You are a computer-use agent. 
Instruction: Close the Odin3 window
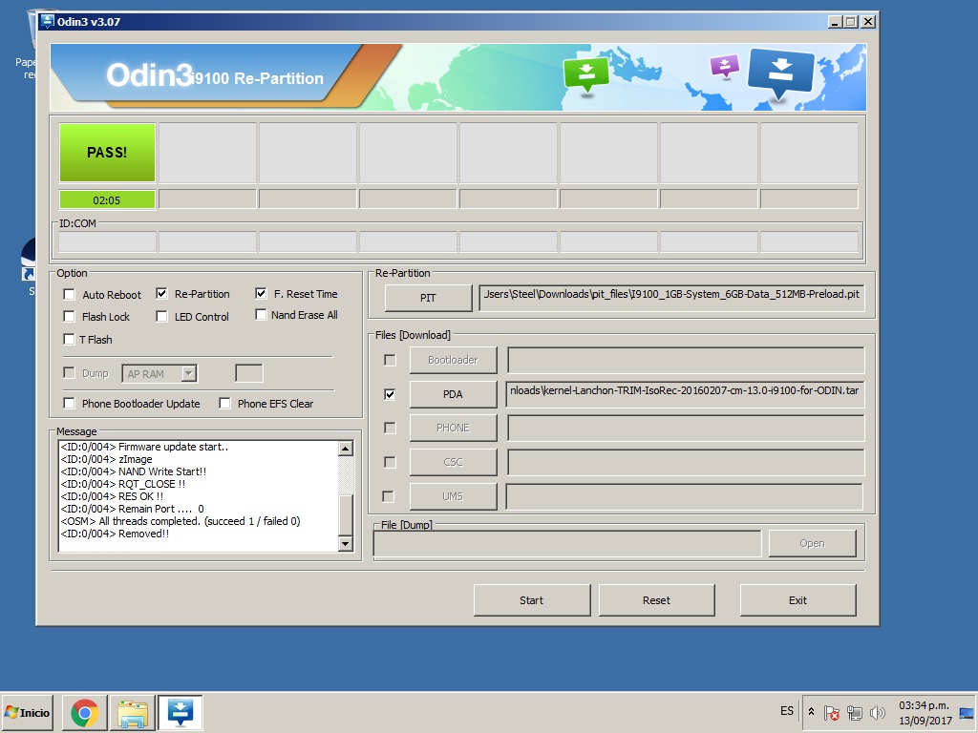pyautogui.click(x=867, y=22)
